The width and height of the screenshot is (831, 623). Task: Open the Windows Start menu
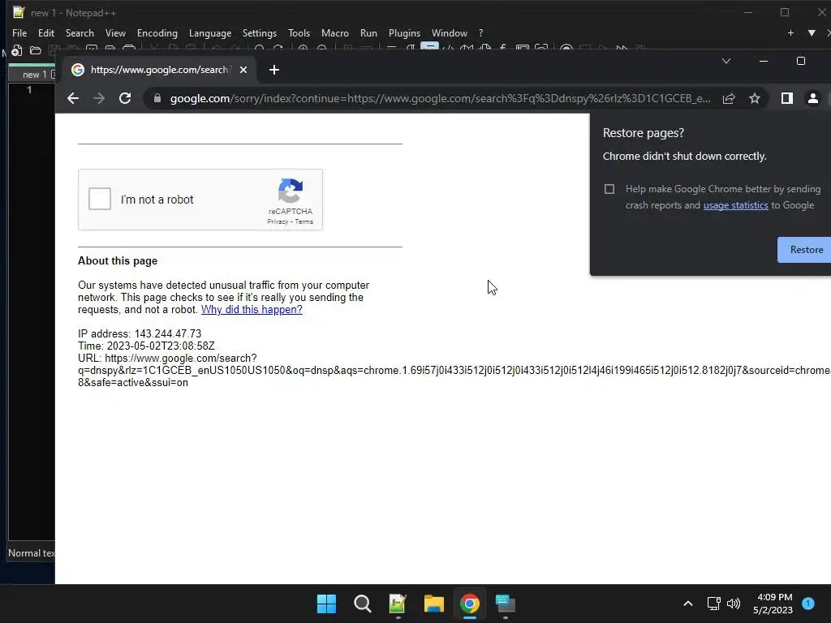326,604
